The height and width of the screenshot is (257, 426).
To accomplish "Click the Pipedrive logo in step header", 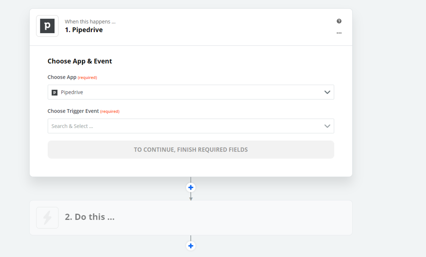I will click(47, 26).
